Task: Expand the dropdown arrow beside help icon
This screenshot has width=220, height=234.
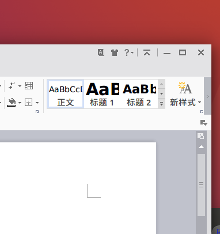Action: [132, 52]
